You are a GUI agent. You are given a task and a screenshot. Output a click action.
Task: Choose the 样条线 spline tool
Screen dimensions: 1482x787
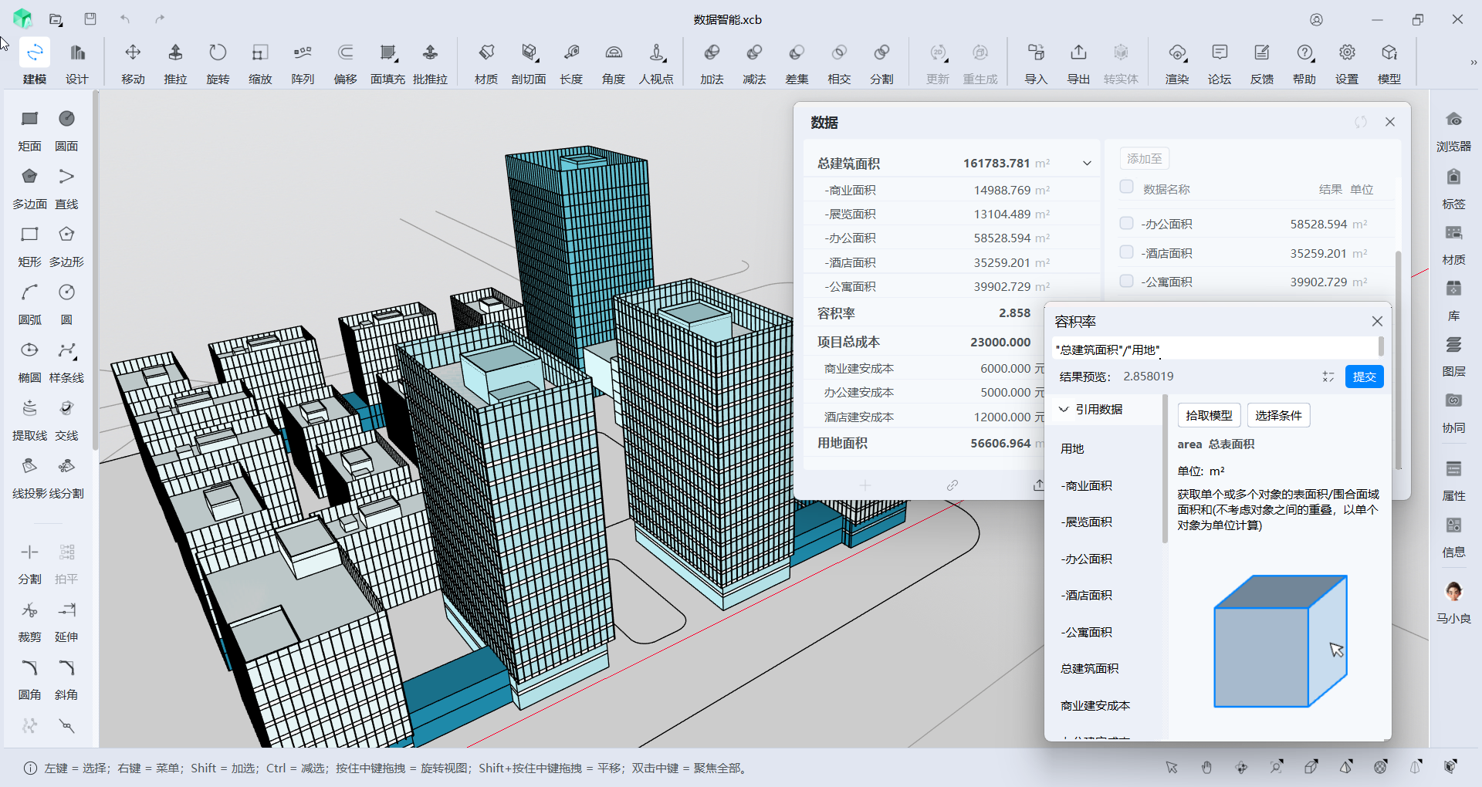[x=67, y=350]
